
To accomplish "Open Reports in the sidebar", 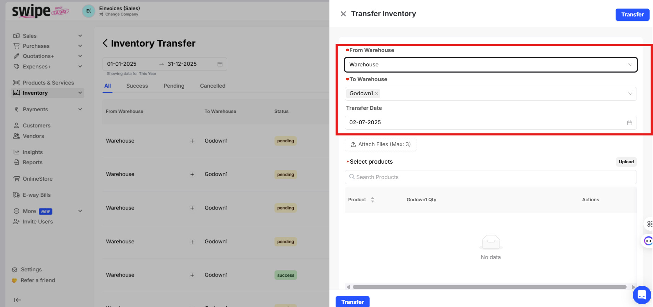I will pyautogui.click(x=33, y=163).
